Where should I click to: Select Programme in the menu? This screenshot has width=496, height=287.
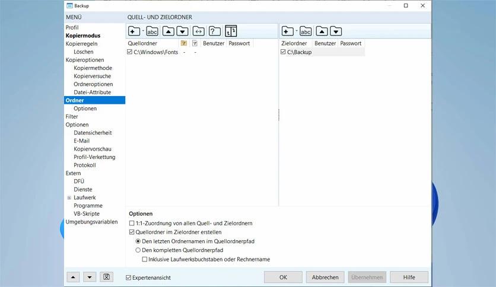coord(88,206)
